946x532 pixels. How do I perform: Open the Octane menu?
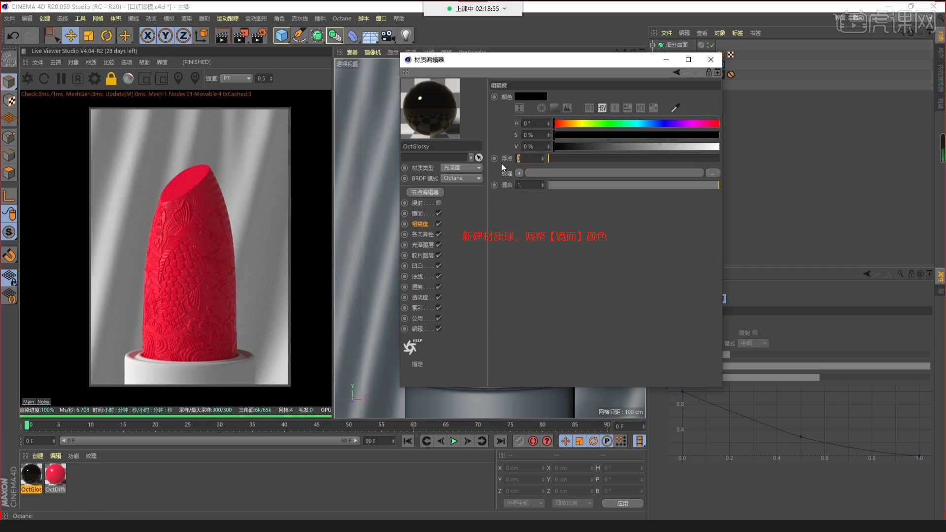pos(341,18)
